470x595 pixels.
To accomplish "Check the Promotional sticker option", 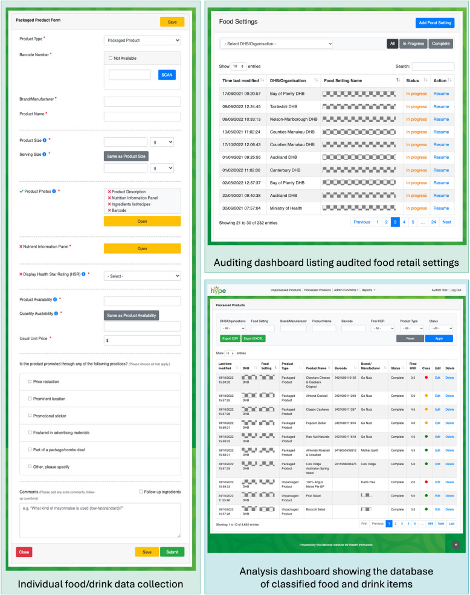I will coord(30,416).
